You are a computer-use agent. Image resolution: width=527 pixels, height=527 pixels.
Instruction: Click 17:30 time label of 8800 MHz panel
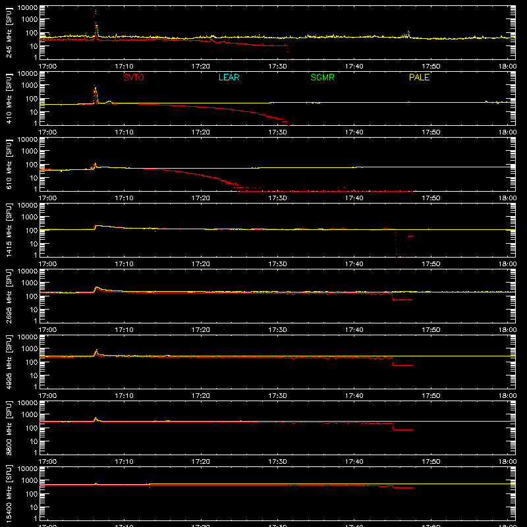(x=277, y=462)
